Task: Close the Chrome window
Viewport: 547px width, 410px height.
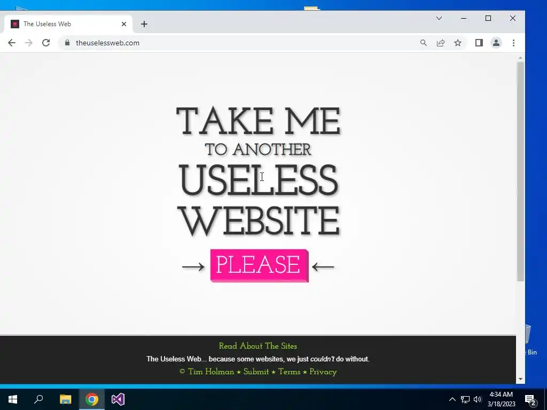Action: (513, 18)
